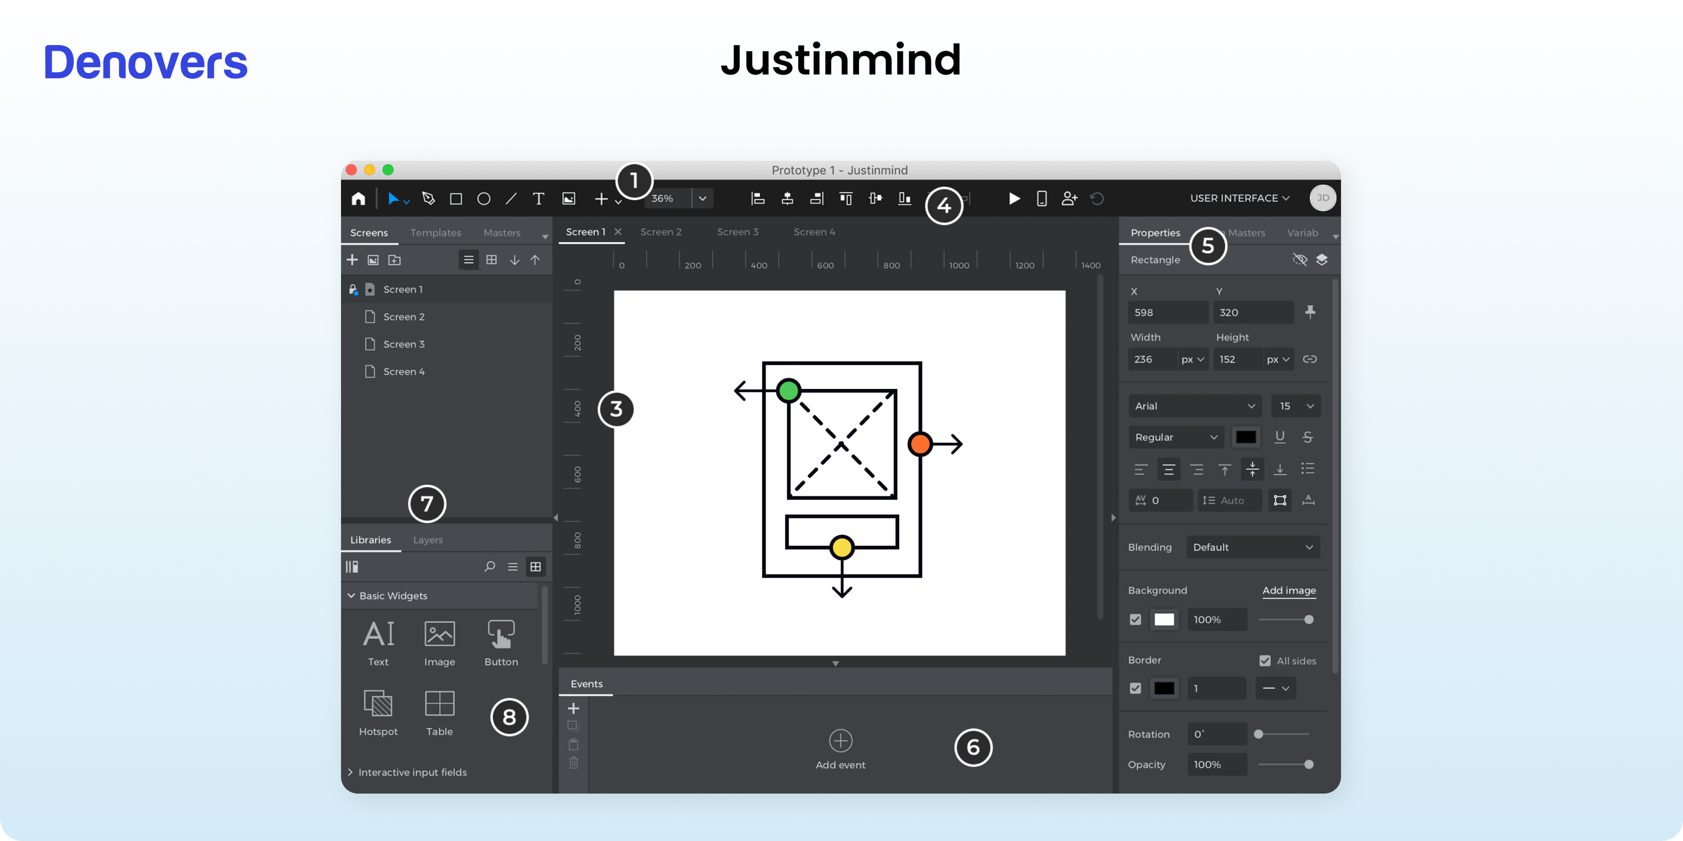Image resolution: width=1683 pixels, height=841 pixels.
Task: Open the Screen 3 canvas tab
Action: click(x=738, y=232)
